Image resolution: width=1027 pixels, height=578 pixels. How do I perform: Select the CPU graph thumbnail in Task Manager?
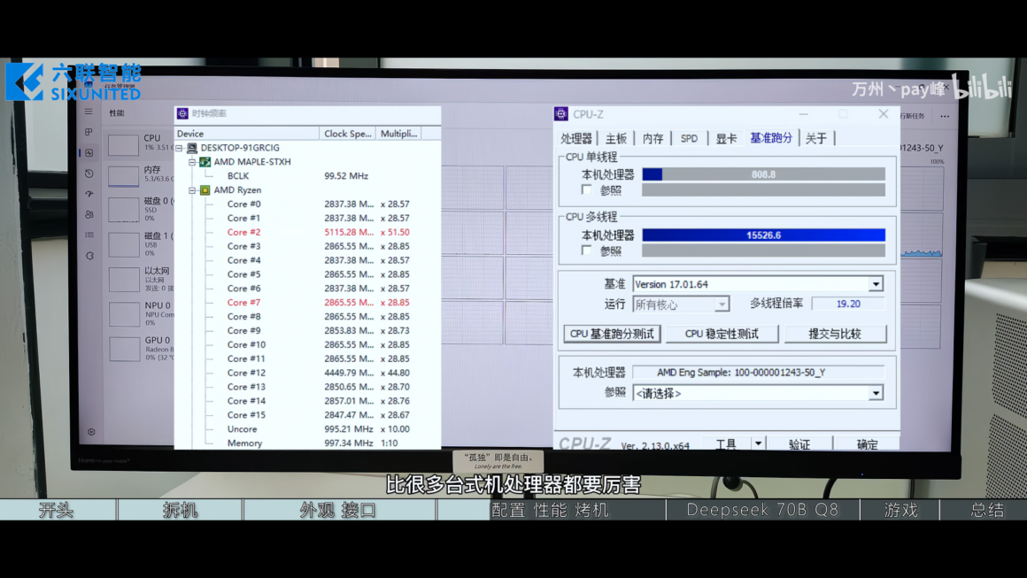point(123,144)
